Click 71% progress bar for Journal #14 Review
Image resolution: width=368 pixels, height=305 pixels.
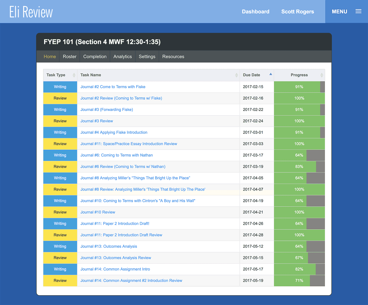[299, 281]
